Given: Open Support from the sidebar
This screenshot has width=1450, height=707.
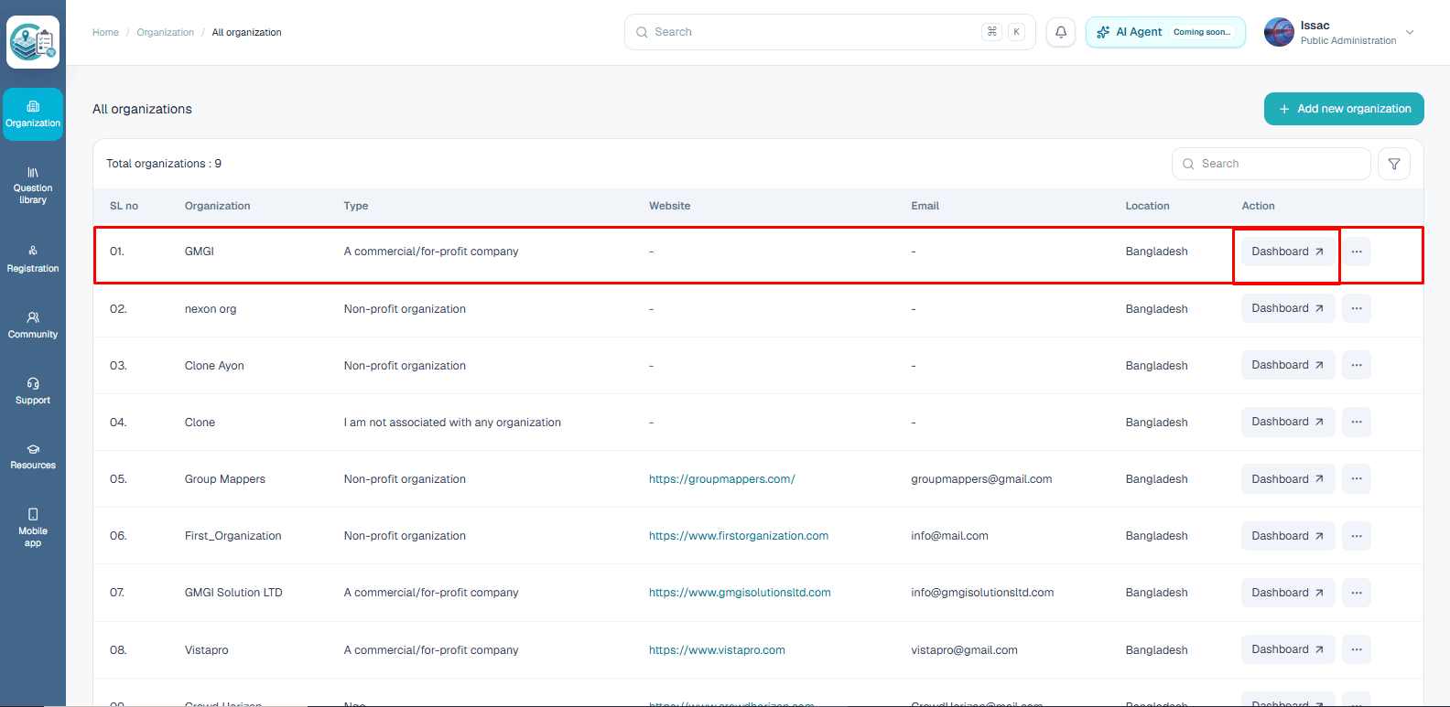Looking at the screenshot, I should point(33,391).
